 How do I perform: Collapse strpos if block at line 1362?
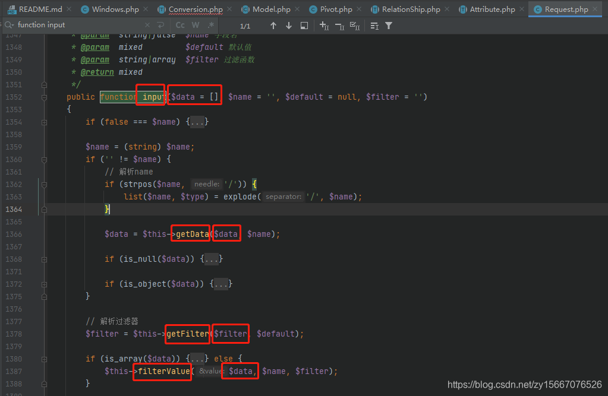pos(44,185)
